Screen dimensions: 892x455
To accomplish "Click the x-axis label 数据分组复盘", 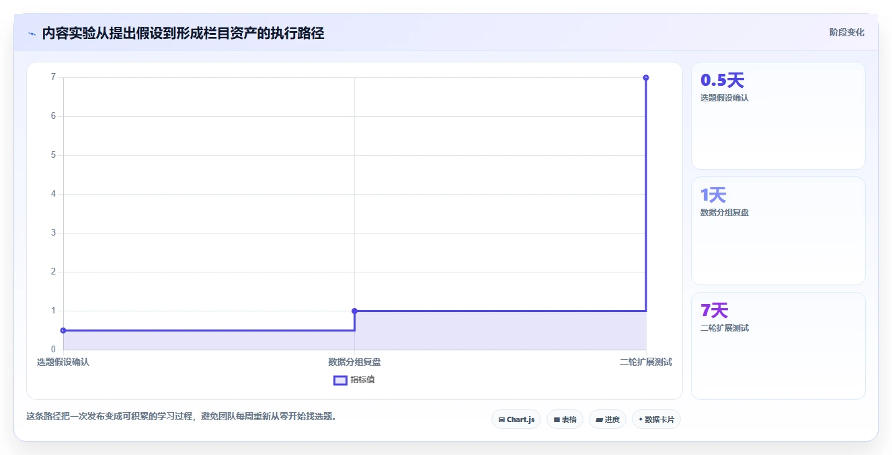I will (x=354, y=362).
